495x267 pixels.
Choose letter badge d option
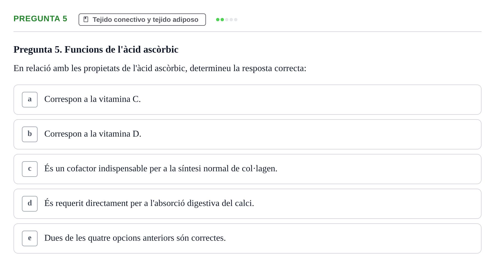pos(30,204)
